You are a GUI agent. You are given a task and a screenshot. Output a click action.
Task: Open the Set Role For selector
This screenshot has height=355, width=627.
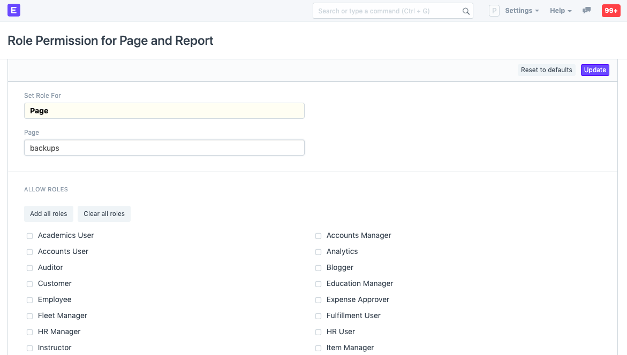coord(164,111)
